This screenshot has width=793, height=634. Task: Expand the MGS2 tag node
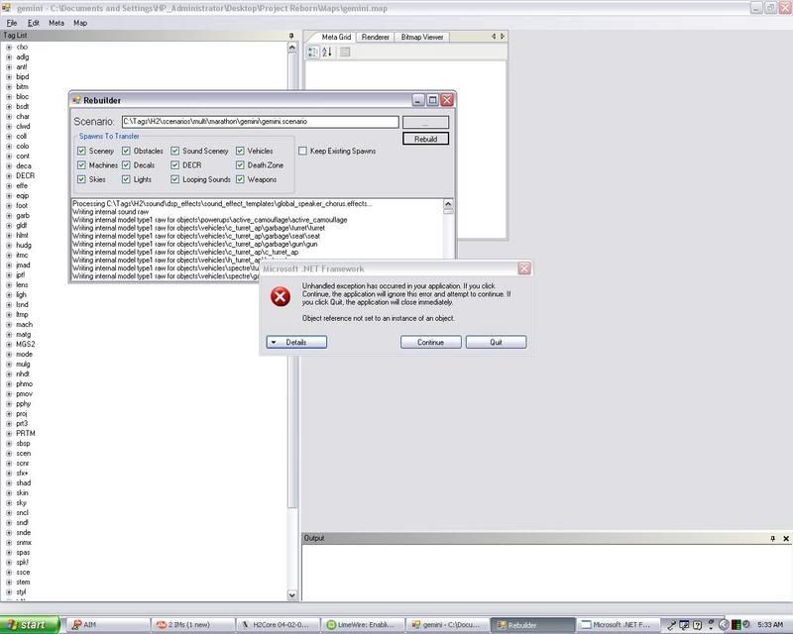click(x=9, y=345)
